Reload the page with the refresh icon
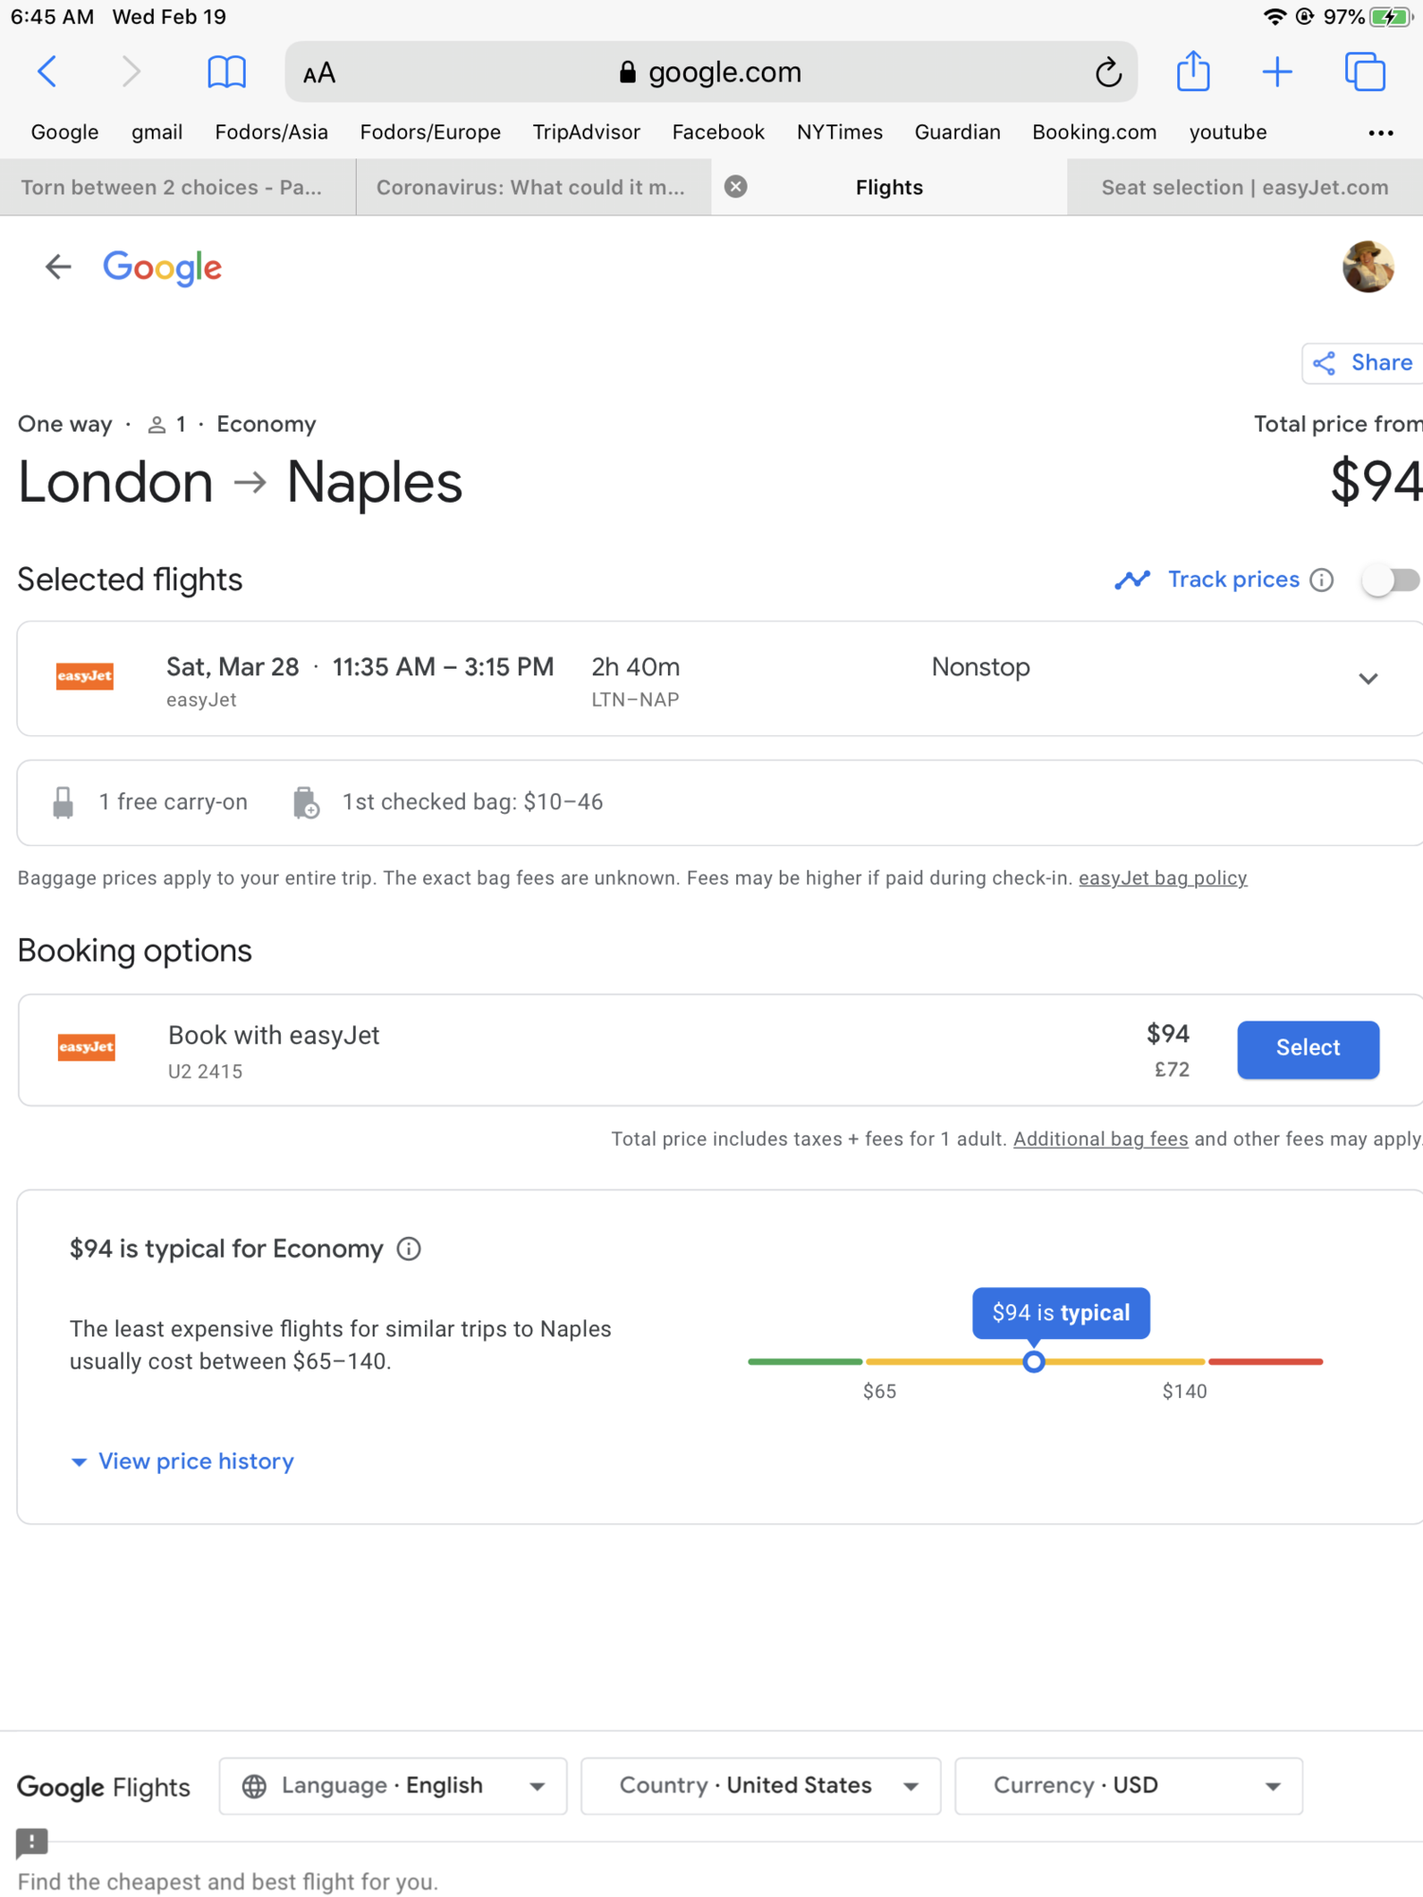 (x=1108, y=72)
